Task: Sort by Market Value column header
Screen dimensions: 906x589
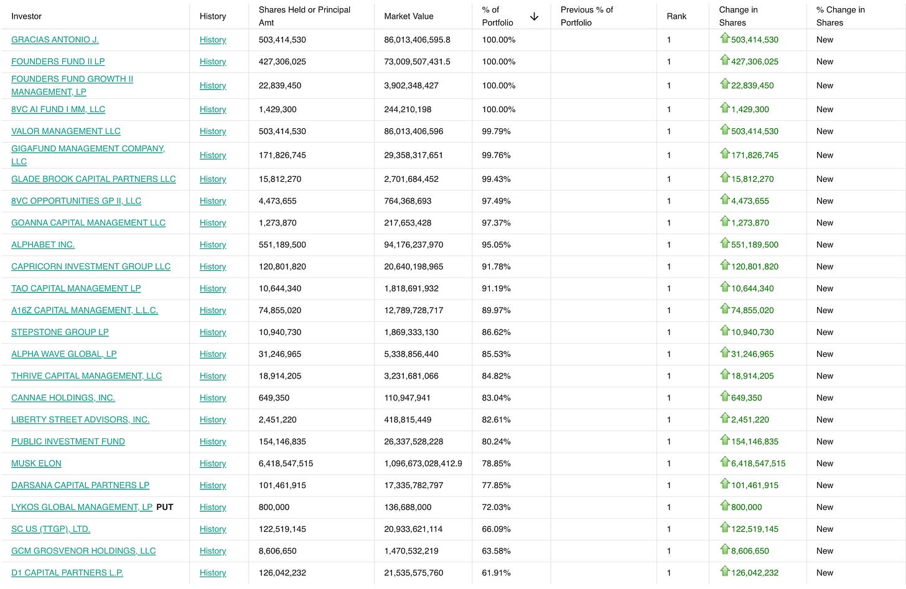Action: pyautogui.click(x=409, y=16)
